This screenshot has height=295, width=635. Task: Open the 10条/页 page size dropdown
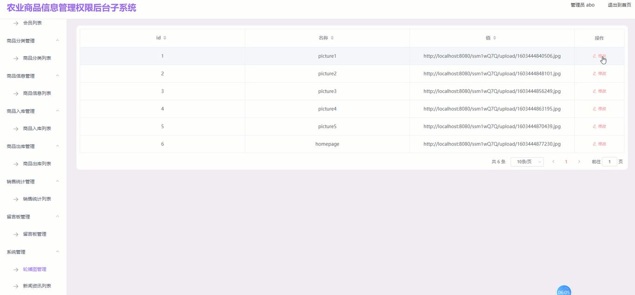click(x=527, y=162)
